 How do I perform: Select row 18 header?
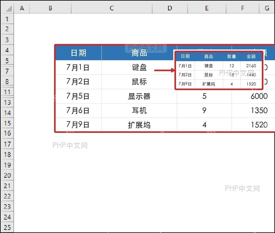[x=7, y=155]
